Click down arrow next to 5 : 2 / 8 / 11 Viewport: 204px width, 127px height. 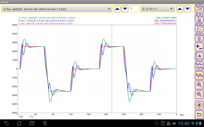(x=187, y=9)
